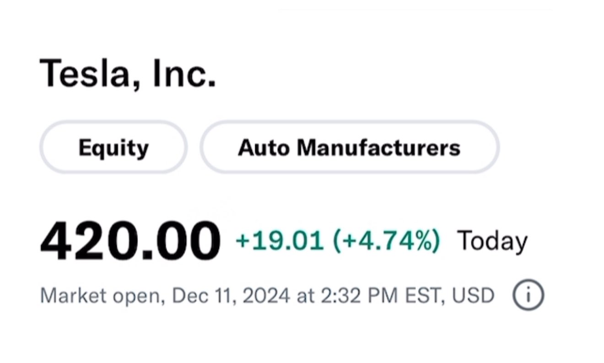
Task: Tap the word Equity inside its pill
Action: coord(113,147)
